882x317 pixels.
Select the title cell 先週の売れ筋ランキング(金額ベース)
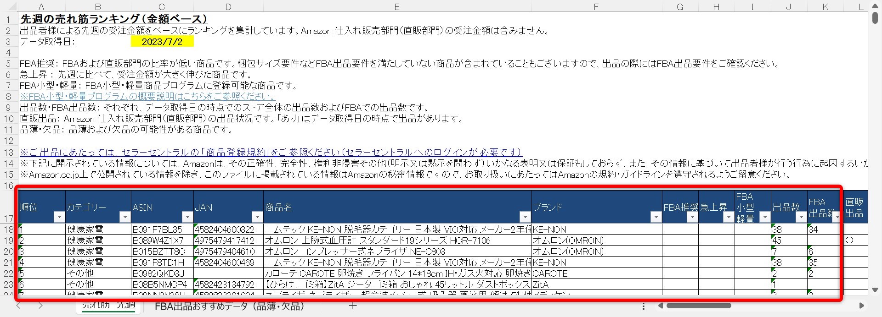pyautogui.click(x=113, y=19)
